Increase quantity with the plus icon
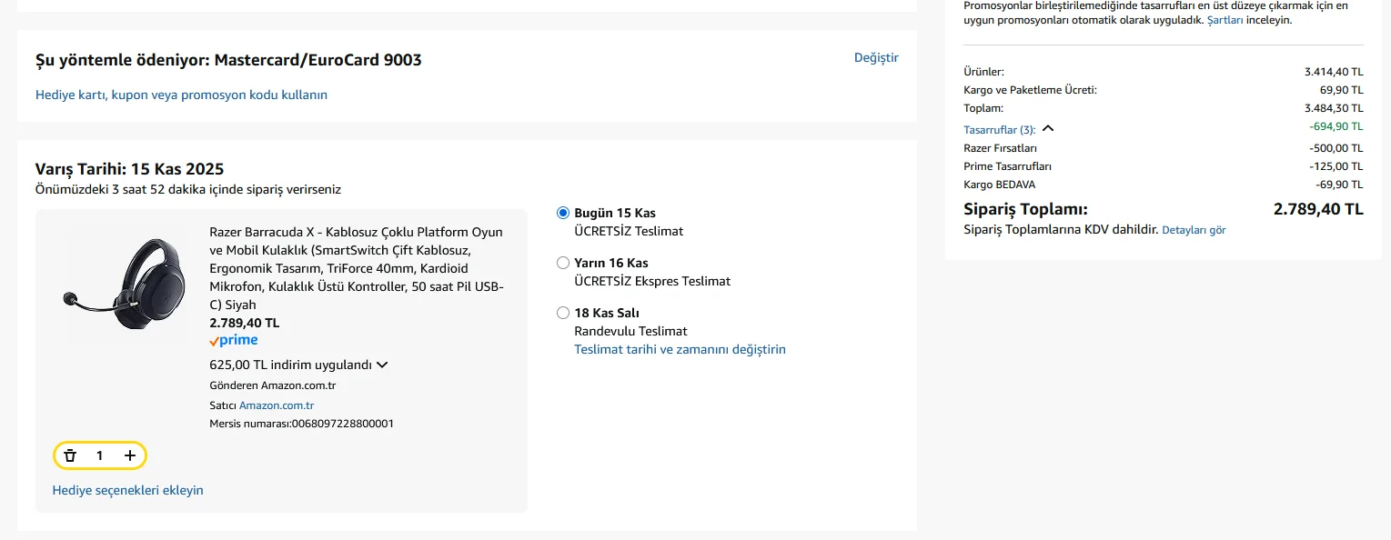 (130, 455)
